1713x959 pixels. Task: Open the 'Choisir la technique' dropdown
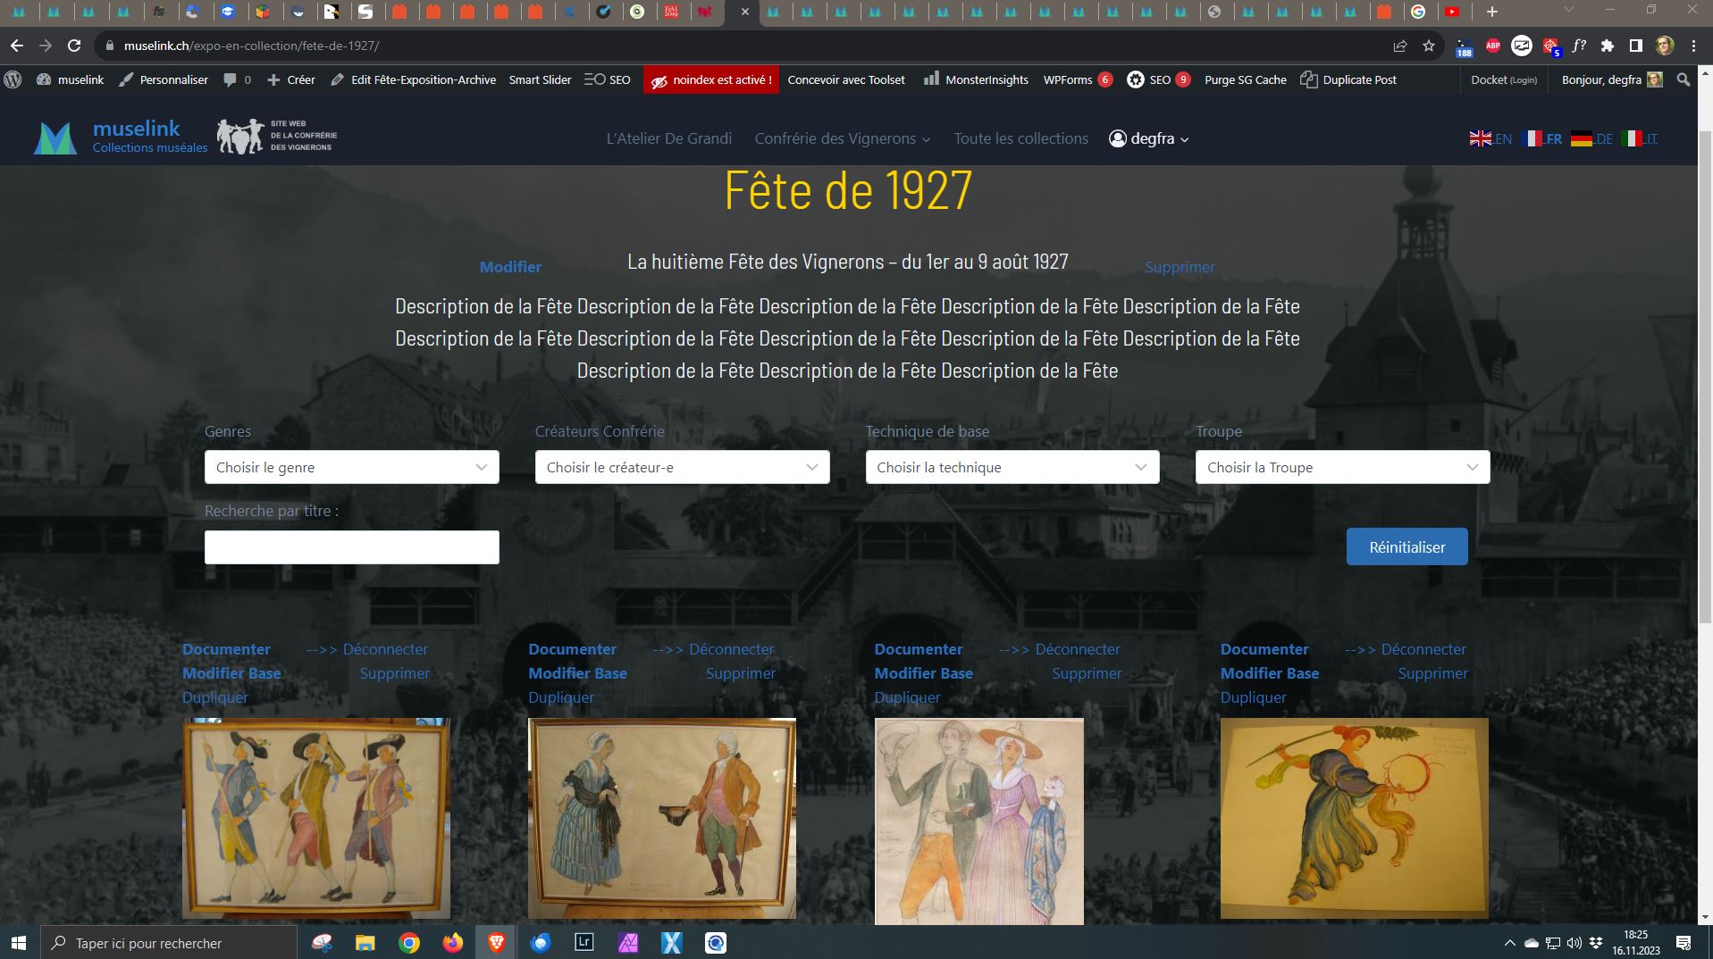point(1012,467)
